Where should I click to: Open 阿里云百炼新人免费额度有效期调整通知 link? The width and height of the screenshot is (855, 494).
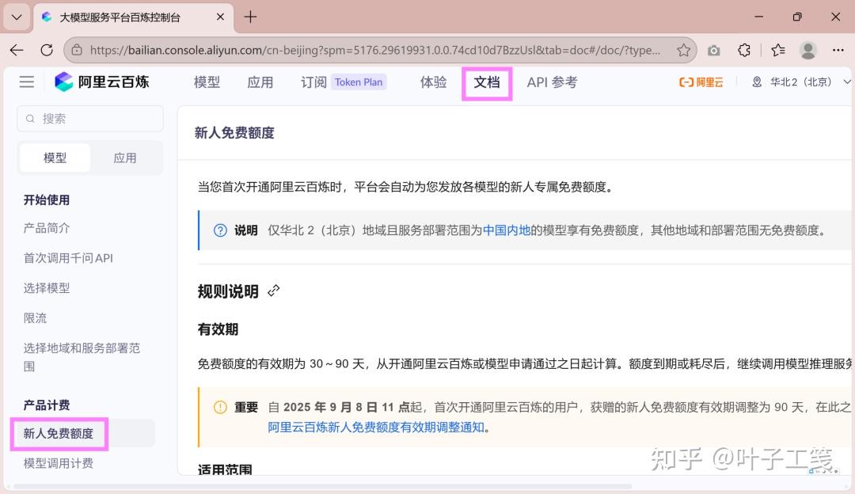[x=376, y=427]
